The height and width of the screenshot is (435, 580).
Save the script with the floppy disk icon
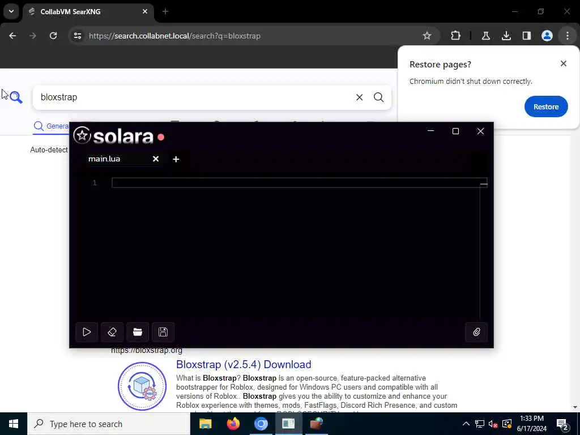tap(163, 332)
